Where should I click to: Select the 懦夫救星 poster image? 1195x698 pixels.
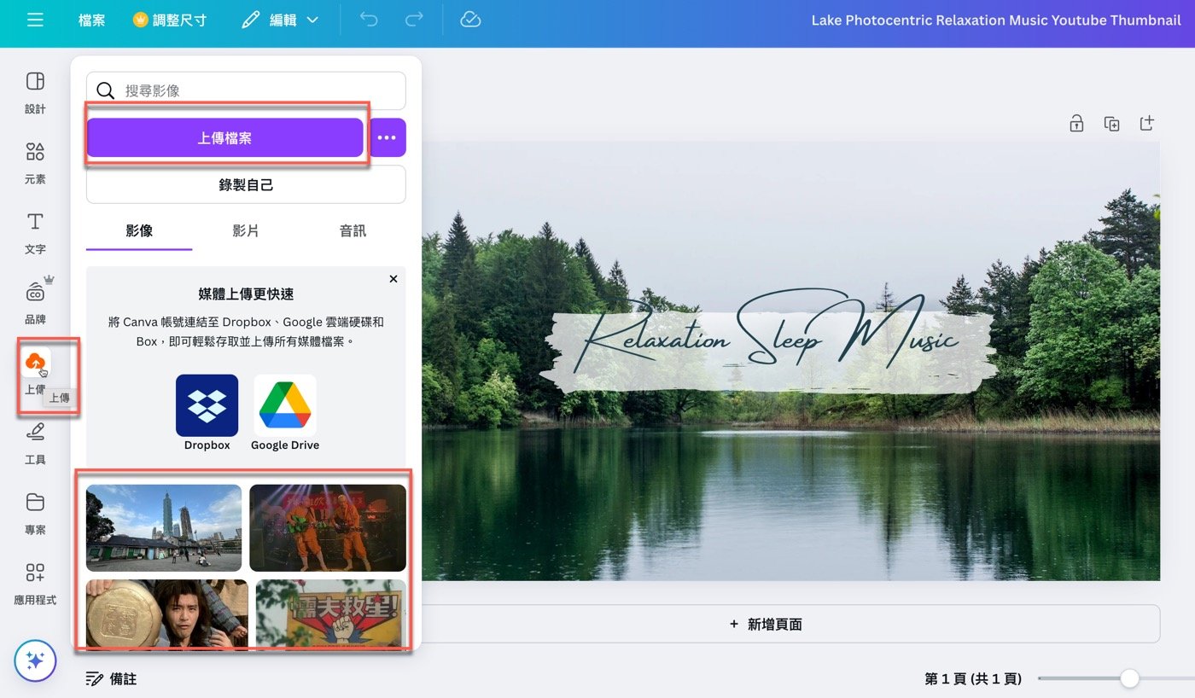331,614
